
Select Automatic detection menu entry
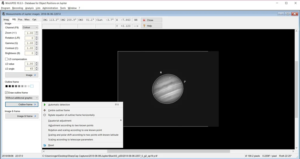coord(82,105)
